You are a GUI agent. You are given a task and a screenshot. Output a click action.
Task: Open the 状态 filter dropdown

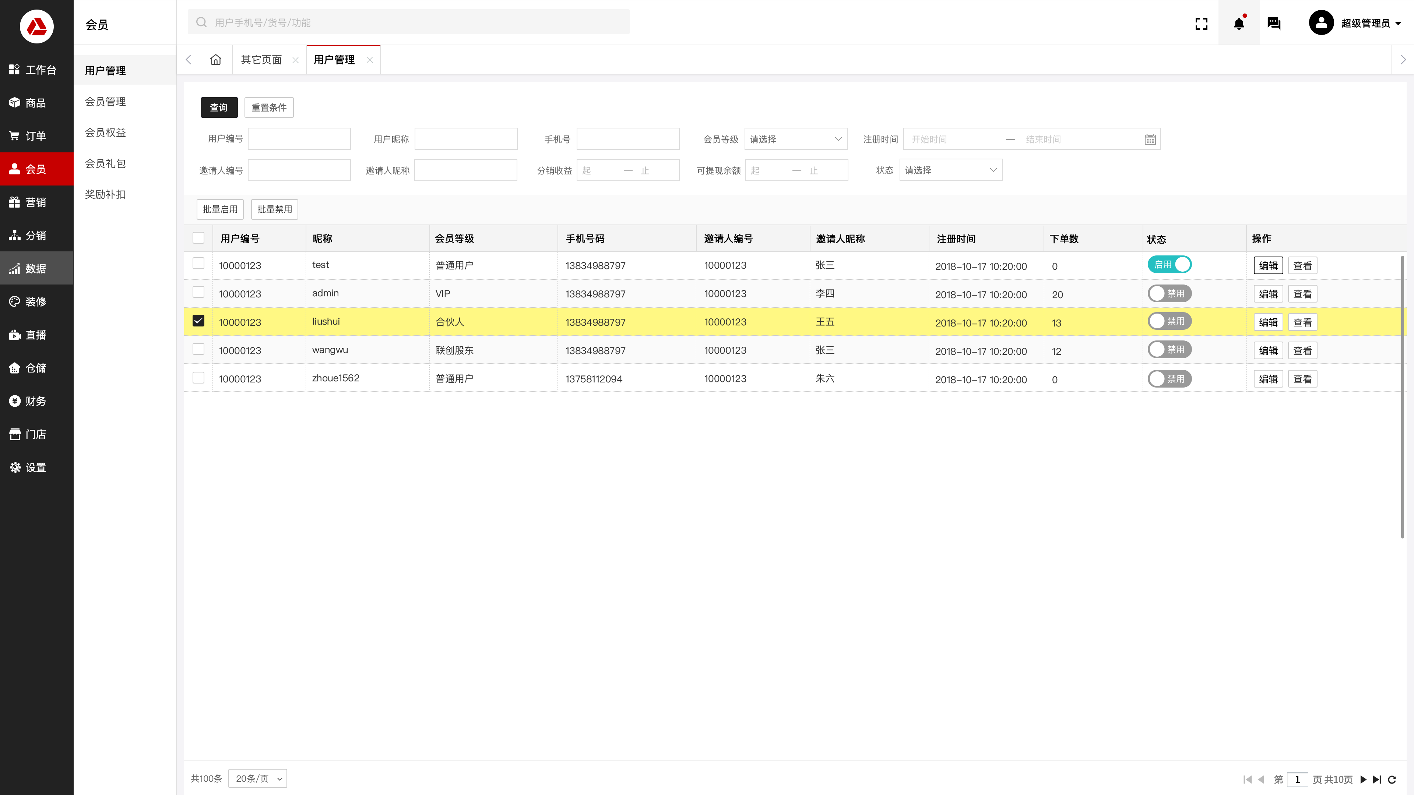coord(950,170)
